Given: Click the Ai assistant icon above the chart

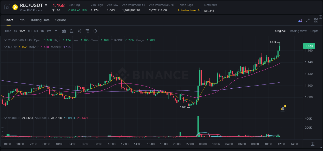Looking at the screenshot, I should pos(300,21).
